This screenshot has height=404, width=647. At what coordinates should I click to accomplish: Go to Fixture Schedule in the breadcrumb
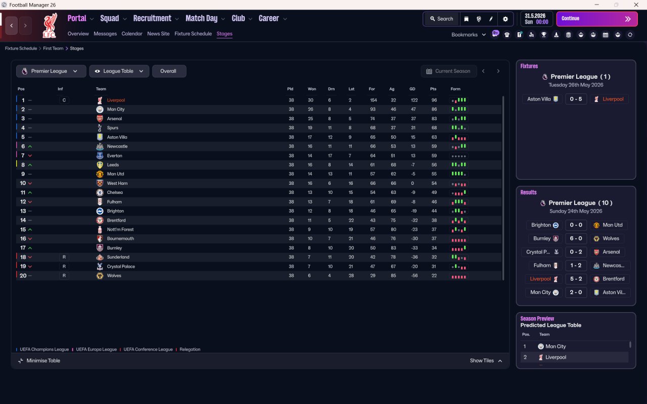21,48
